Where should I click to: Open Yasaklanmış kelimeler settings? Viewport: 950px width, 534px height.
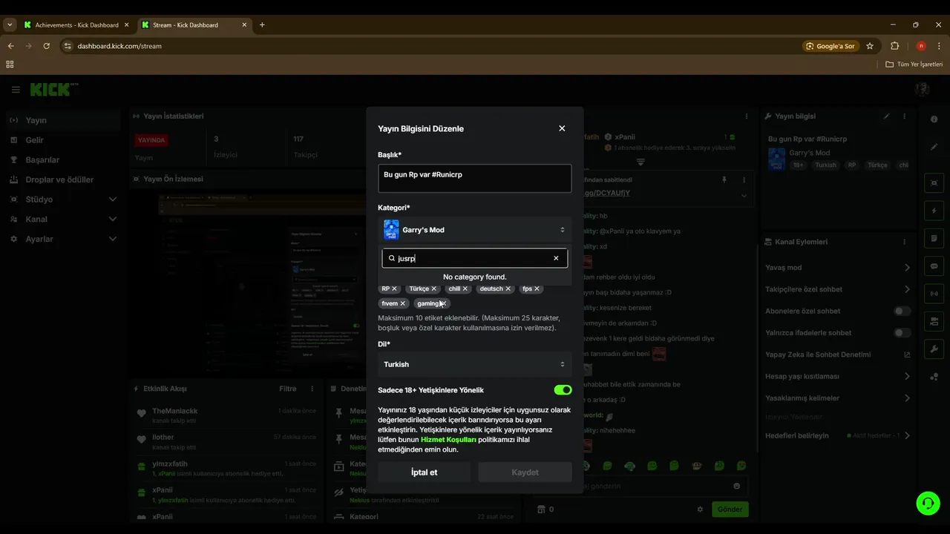(x=907, y=398)
